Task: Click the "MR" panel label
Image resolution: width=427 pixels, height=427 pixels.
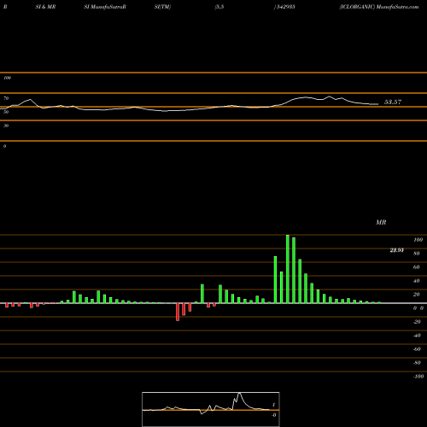Action: coord(381,222)
